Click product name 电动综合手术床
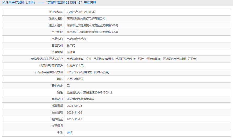 pos(76,39)
